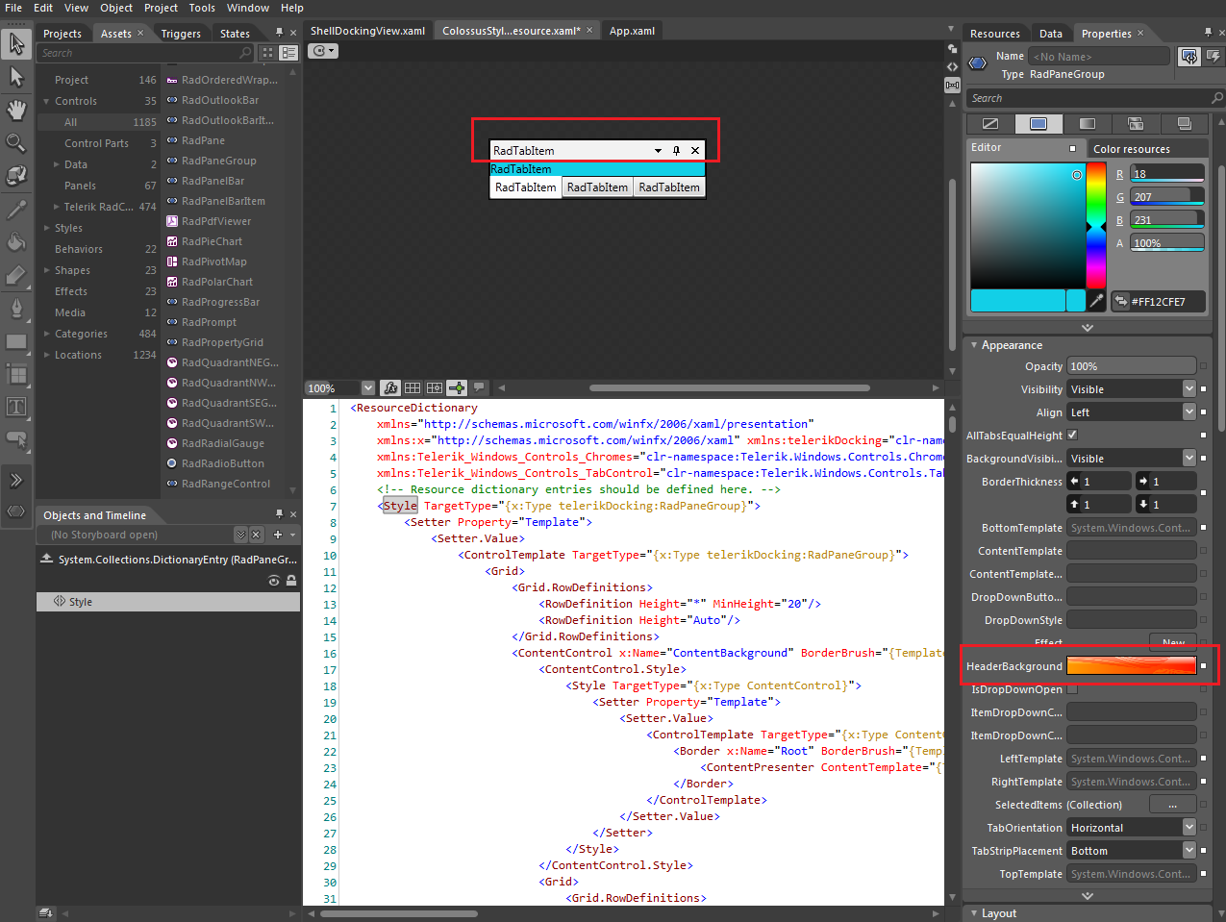Select the Rectangle shape tool
The image size is (1226, 922).
pyautogui.click(x=16, y=341)
